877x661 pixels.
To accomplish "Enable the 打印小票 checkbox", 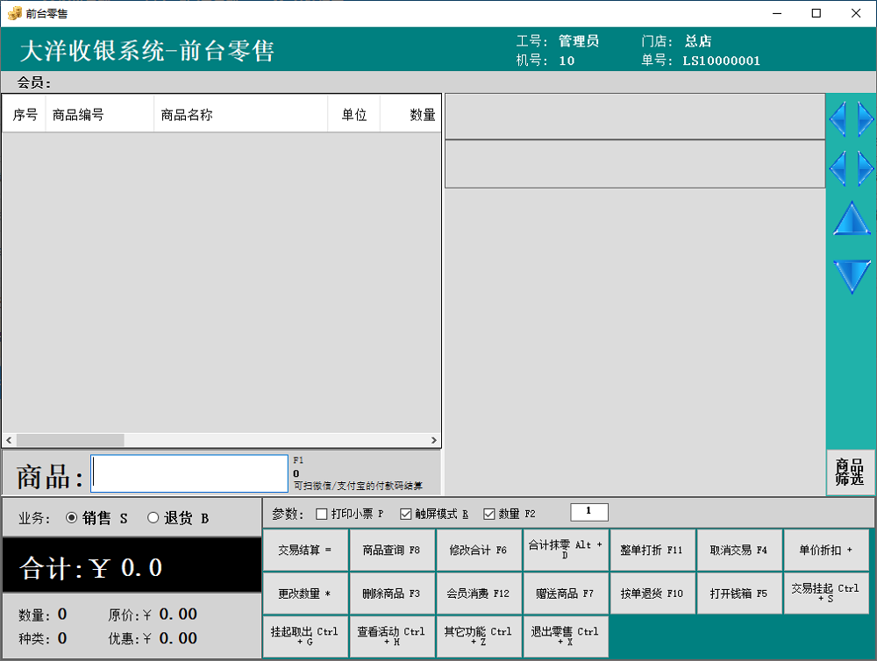I will point(322,514).
